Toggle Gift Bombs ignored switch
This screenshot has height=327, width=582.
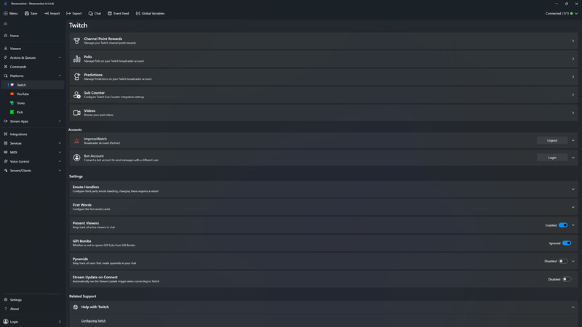click(567, 243)
